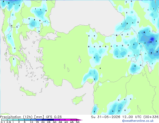The image size is (159, 123).
Task: Click the "12..00 UTC" time text
Action: pyautogui.click(x=132, y=117)
